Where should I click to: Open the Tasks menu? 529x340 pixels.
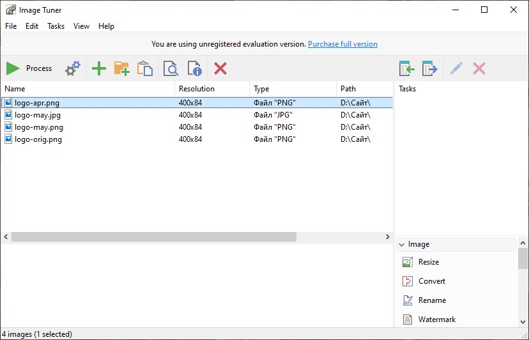(x=56, y=26)
